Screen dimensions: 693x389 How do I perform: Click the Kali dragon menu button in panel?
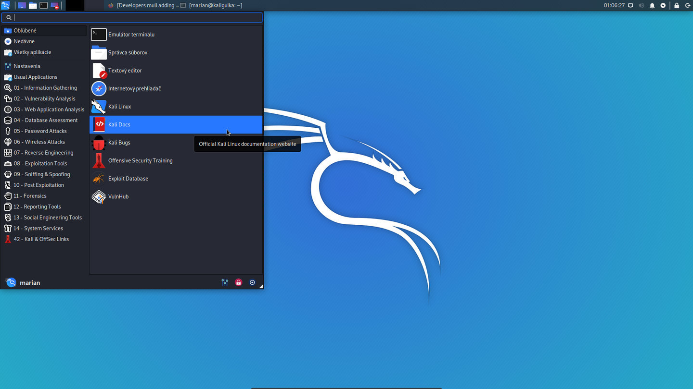pos(5,5)
